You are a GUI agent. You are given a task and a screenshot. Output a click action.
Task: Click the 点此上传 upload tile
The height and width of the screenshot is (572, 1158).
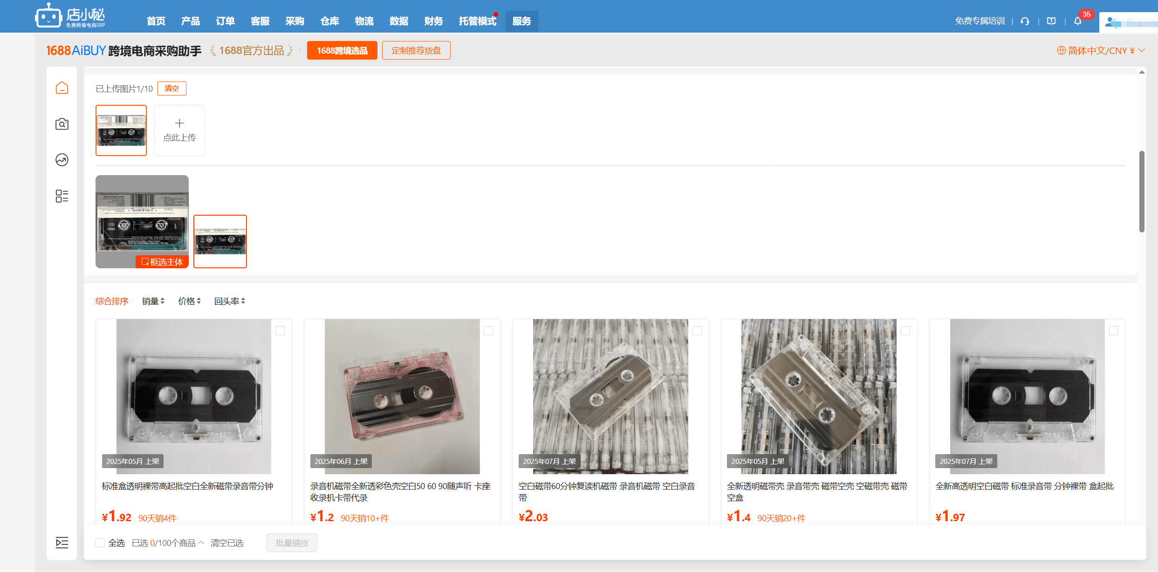tap(179, 130)
